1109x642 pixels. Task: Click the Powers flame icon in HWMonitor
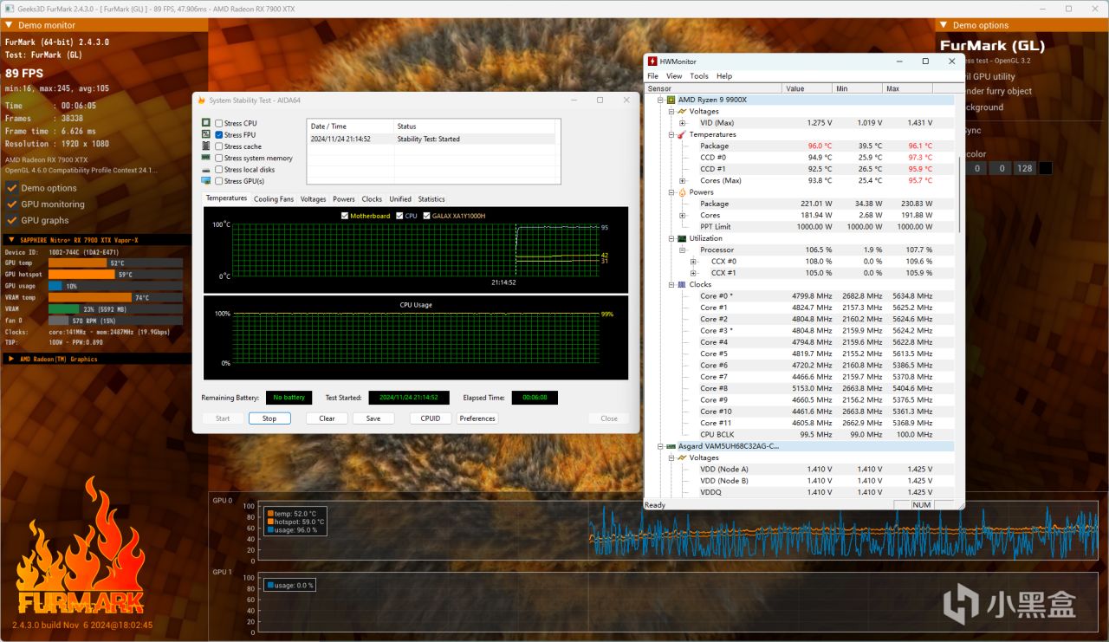click(x=682, y=192)
